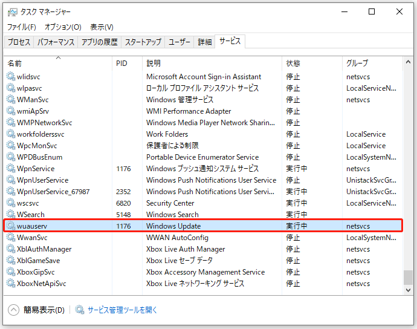
Task: Select the WMI Performance Adapter description
Action: pyautogui.click(x=189, y=111)
